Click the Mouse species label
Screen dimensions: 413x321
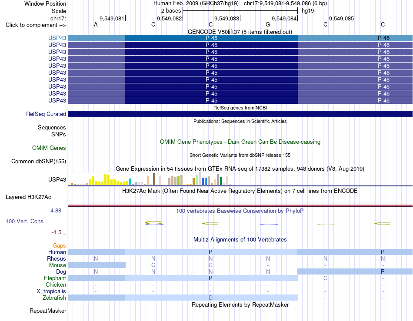57,265
